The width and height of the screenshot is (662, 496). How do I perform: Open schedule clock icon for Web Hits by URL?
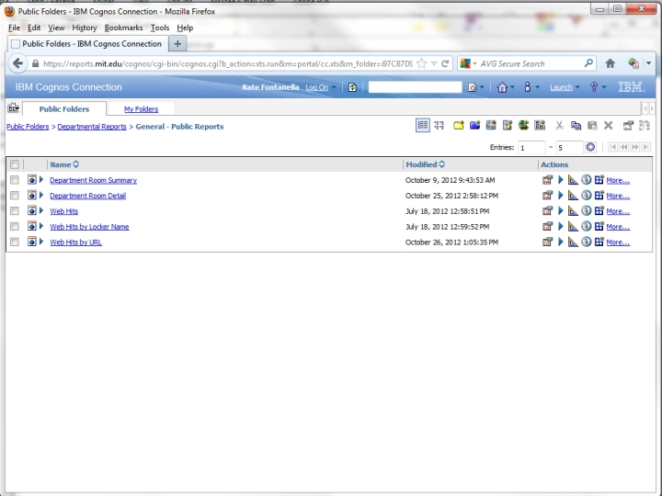pos(586,242)
